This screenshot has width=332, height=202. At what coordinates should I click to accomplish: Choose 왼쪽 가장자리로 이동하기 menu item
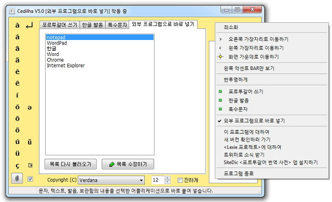point(272,48)
